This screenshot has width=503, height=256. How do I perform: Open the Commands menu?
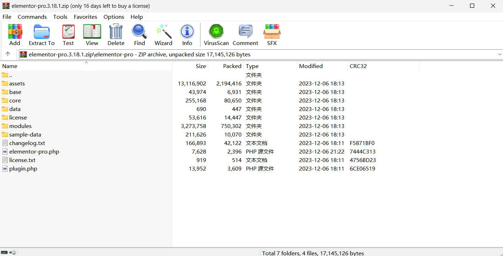(32, 17)
